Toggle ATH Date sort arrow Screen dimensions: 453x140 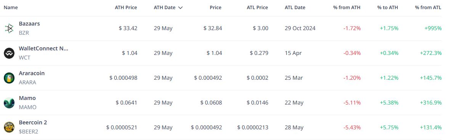pos(181,8)
